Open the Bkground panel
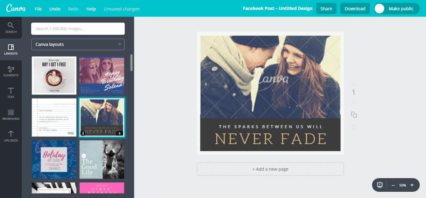426x198 pixels. [10, 115]
